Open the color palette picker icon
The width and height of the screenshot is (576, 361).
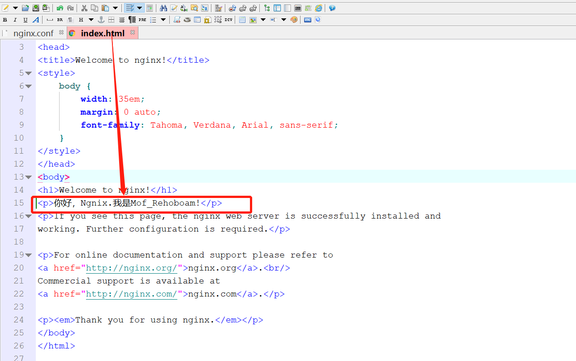pyautogui.click(x=293, y=20)
